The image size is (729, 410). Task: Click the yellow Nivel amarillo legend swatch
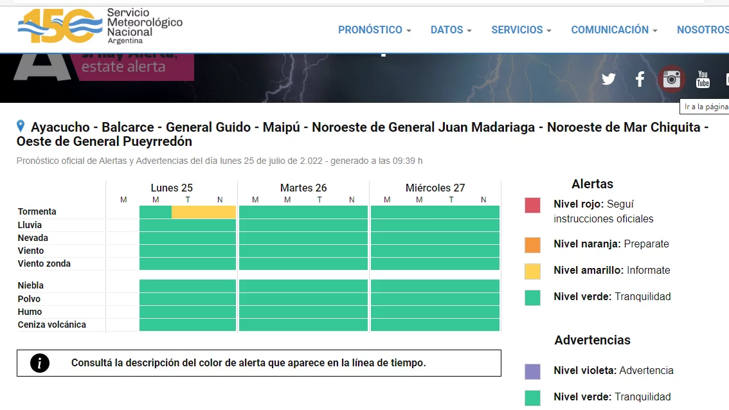coord(532,271)
